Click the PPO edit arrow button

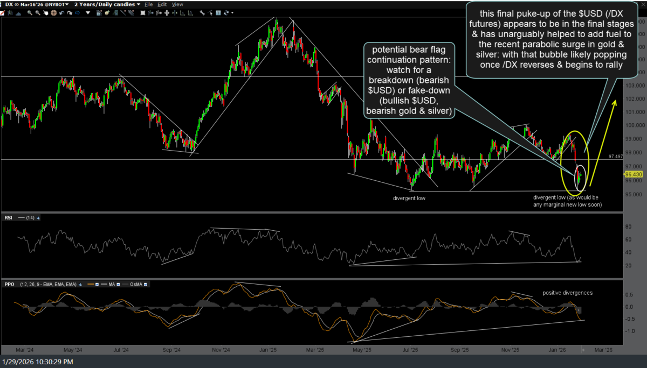[80, 284]
